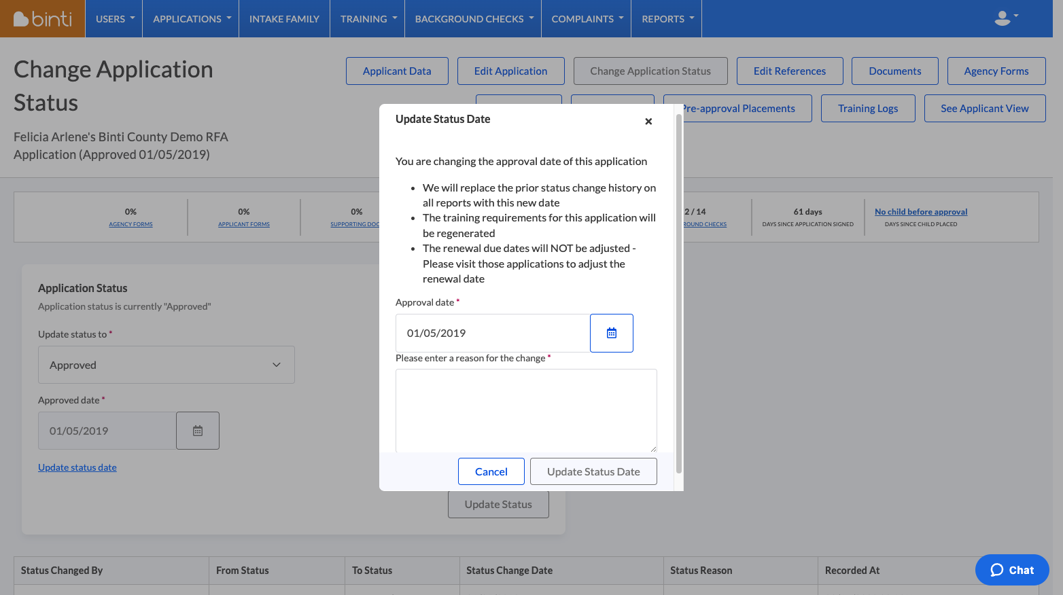
Task: Expand the Training menu
Action: pos(368,19)
